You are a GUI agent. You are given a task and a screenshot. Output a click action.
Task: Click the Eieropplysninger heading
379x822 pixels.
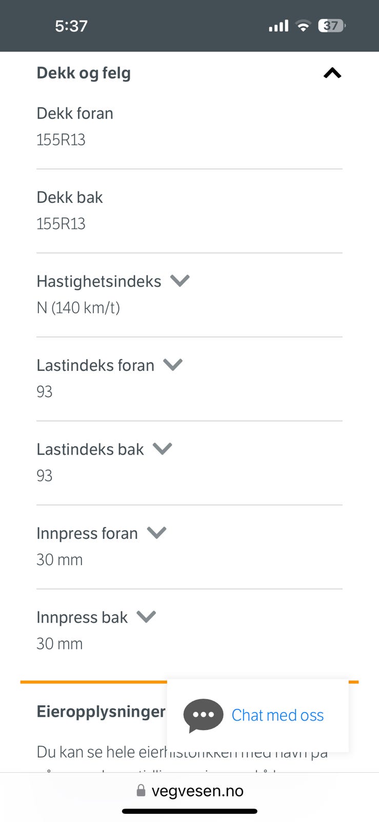pyautogui.click(x=101, y=712)
